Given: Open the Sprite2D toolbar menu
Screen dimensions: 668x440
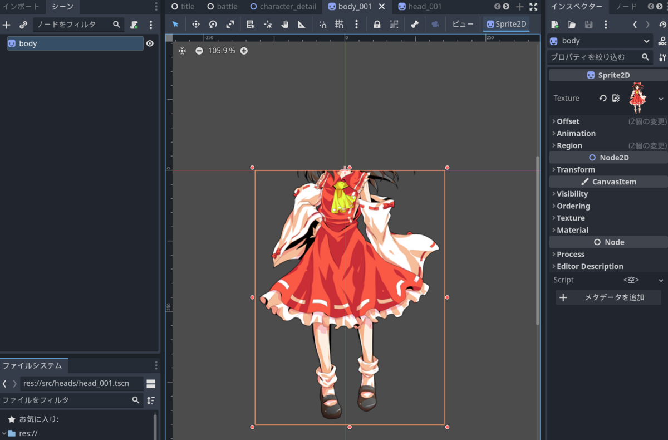Looking at the screenshot, I should 506,25.
